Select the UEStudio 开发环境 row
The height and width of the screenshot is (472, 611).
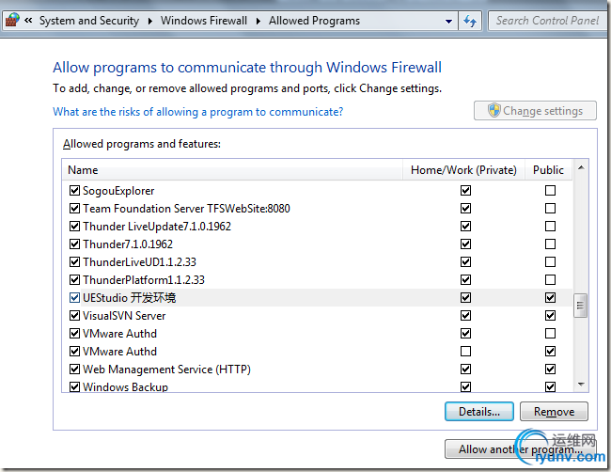[317, 298]
